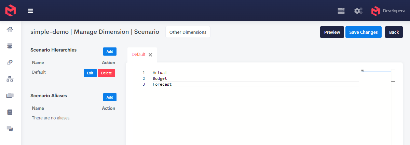Image resolution: width=410 pixels, height=145 pixels.
Task: Open the link chain icon in sidebar
Action: [x=10, y=62]
